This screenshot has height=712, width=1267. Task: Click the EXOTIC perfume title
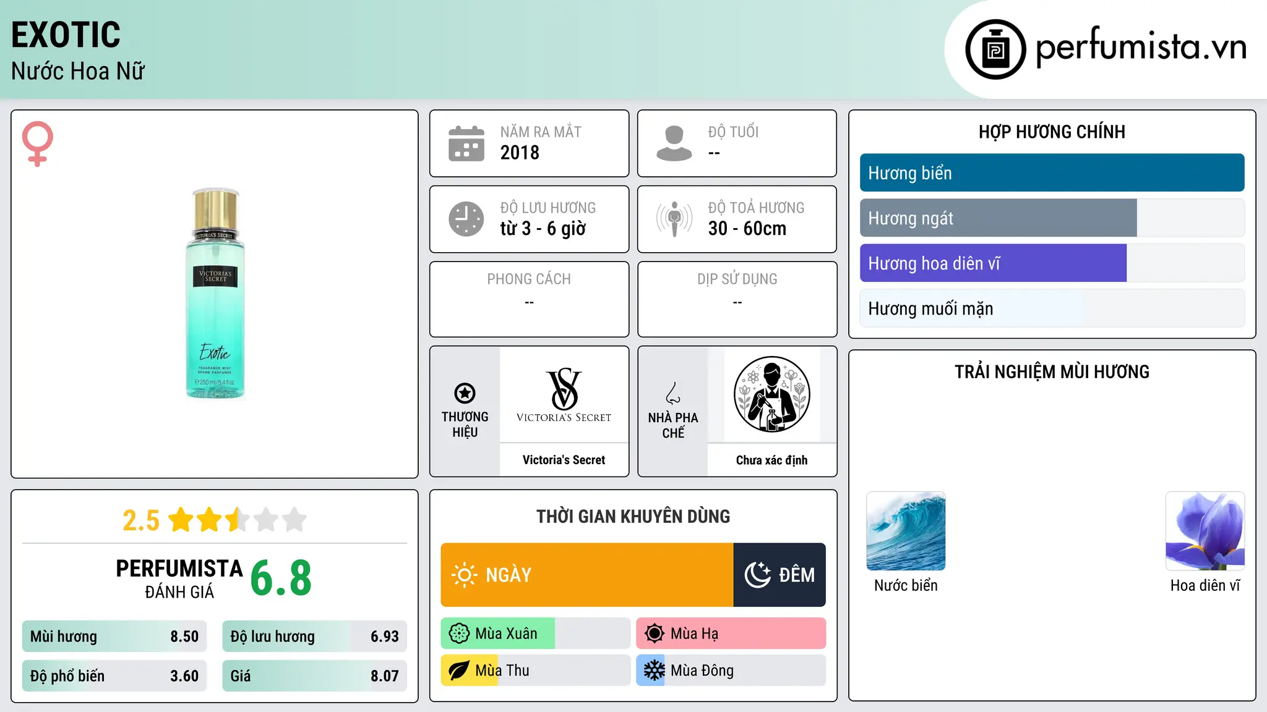click(x=66, y=35)
